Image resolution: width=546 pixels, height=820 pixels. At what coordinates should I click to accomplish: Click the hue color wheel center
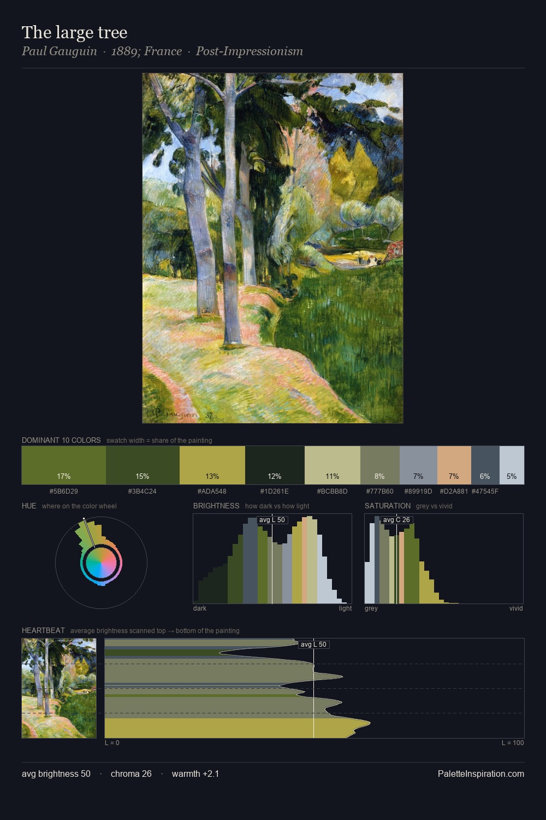tap(101, 563)
